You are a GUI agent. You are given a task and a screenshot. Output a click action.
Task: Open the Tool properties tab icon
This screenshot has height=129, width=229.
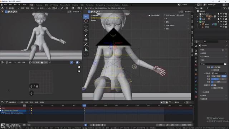[x=196, y=46]
